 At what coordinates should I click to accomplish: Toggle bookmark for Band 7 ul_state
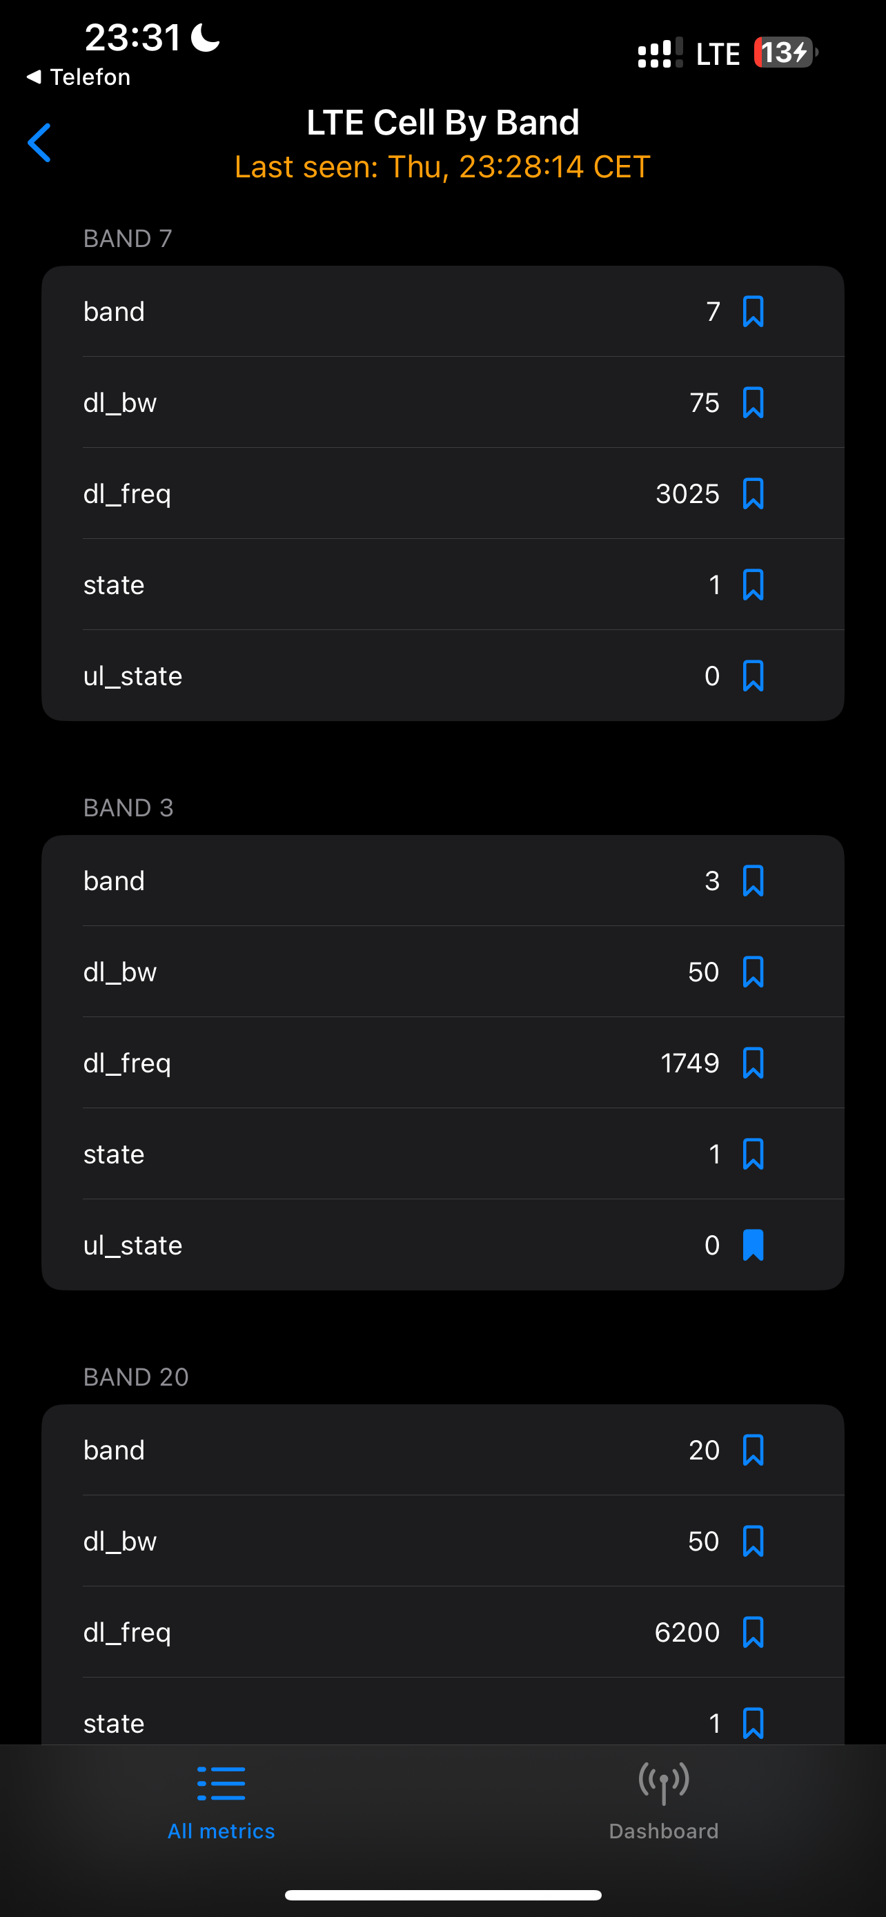[753, 676]
